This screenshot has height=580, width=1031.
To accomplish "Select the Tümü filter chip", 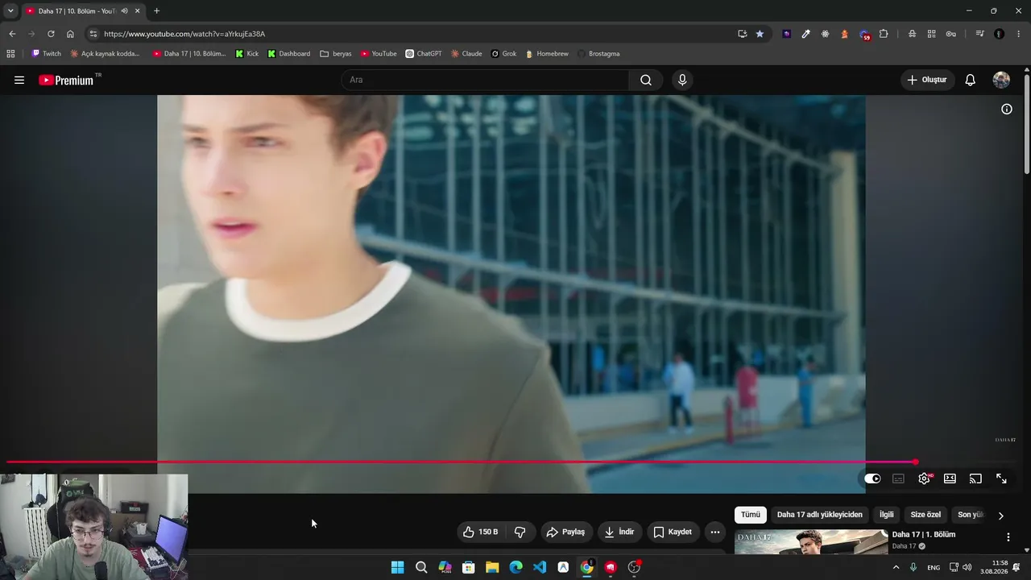I will tap(751, 515).
